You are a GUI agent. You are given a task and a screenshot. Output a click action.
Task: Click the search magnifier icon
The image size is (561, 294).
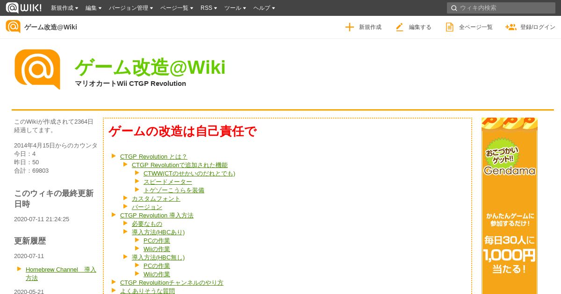453,8
